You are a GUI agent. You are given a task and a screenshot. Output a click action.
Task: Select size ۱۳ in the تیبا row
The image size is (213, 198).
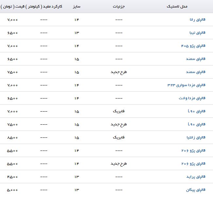coord(77,33)
